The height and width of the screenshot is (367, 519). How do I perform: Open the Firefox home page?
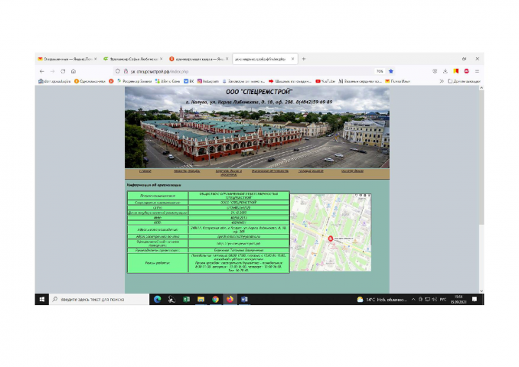tap(73, 71)
